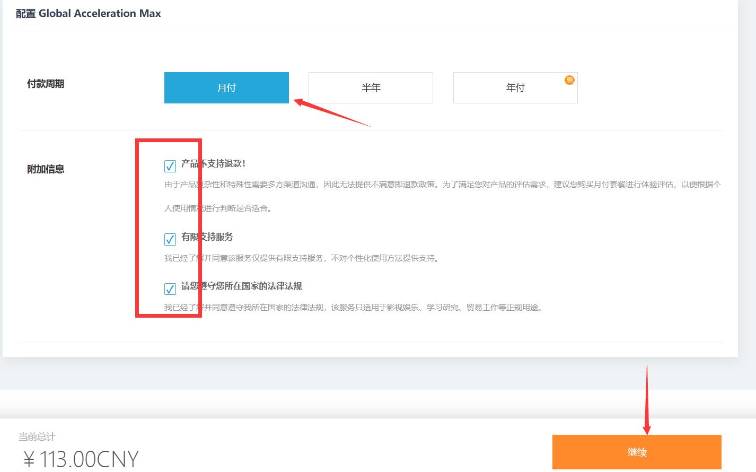Click the refund policy description starting 由于产品
This screenshot has height=472, width=756.
[x=443, y=196]
